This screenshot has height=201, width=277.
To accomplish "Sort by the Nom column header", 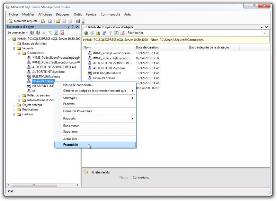I will [x=108, y=48].
